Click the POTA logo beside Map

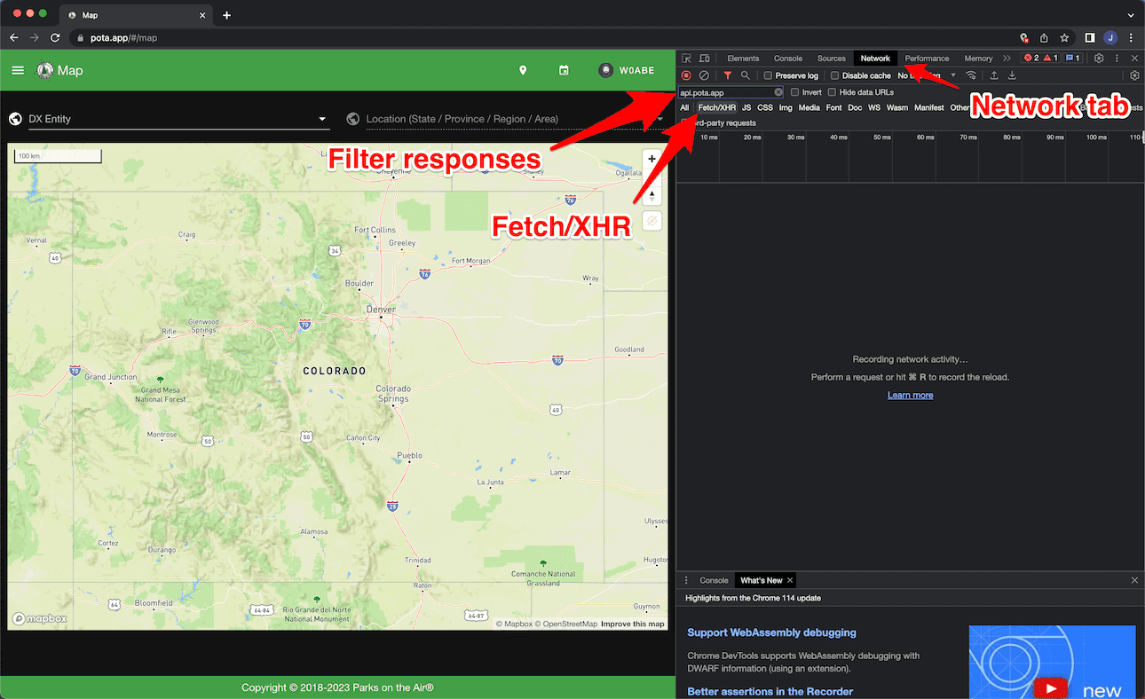point(44,70)
